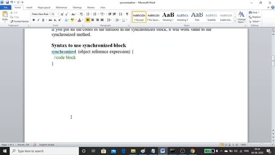
Task: Click the vertical scrollbar thumb
Action: [x=273, y=61]
